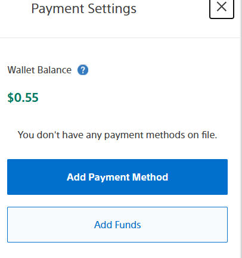Click the question mark beside Wallet Balance
242x258 pixels.
(x=83, y=70)
